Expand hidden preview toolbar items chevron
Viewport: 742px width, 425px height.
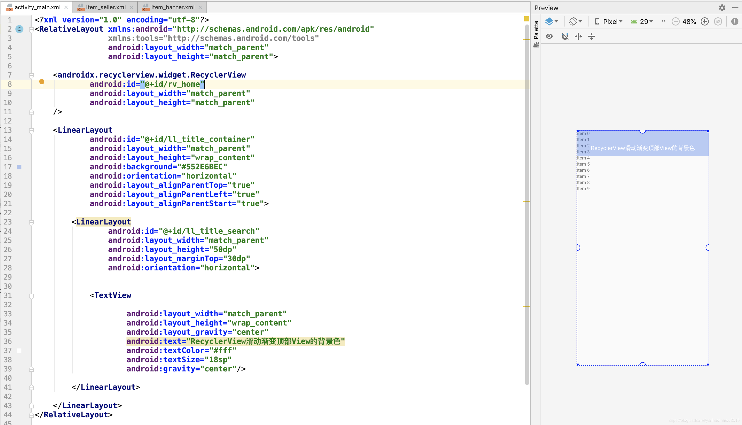[663, 21]
